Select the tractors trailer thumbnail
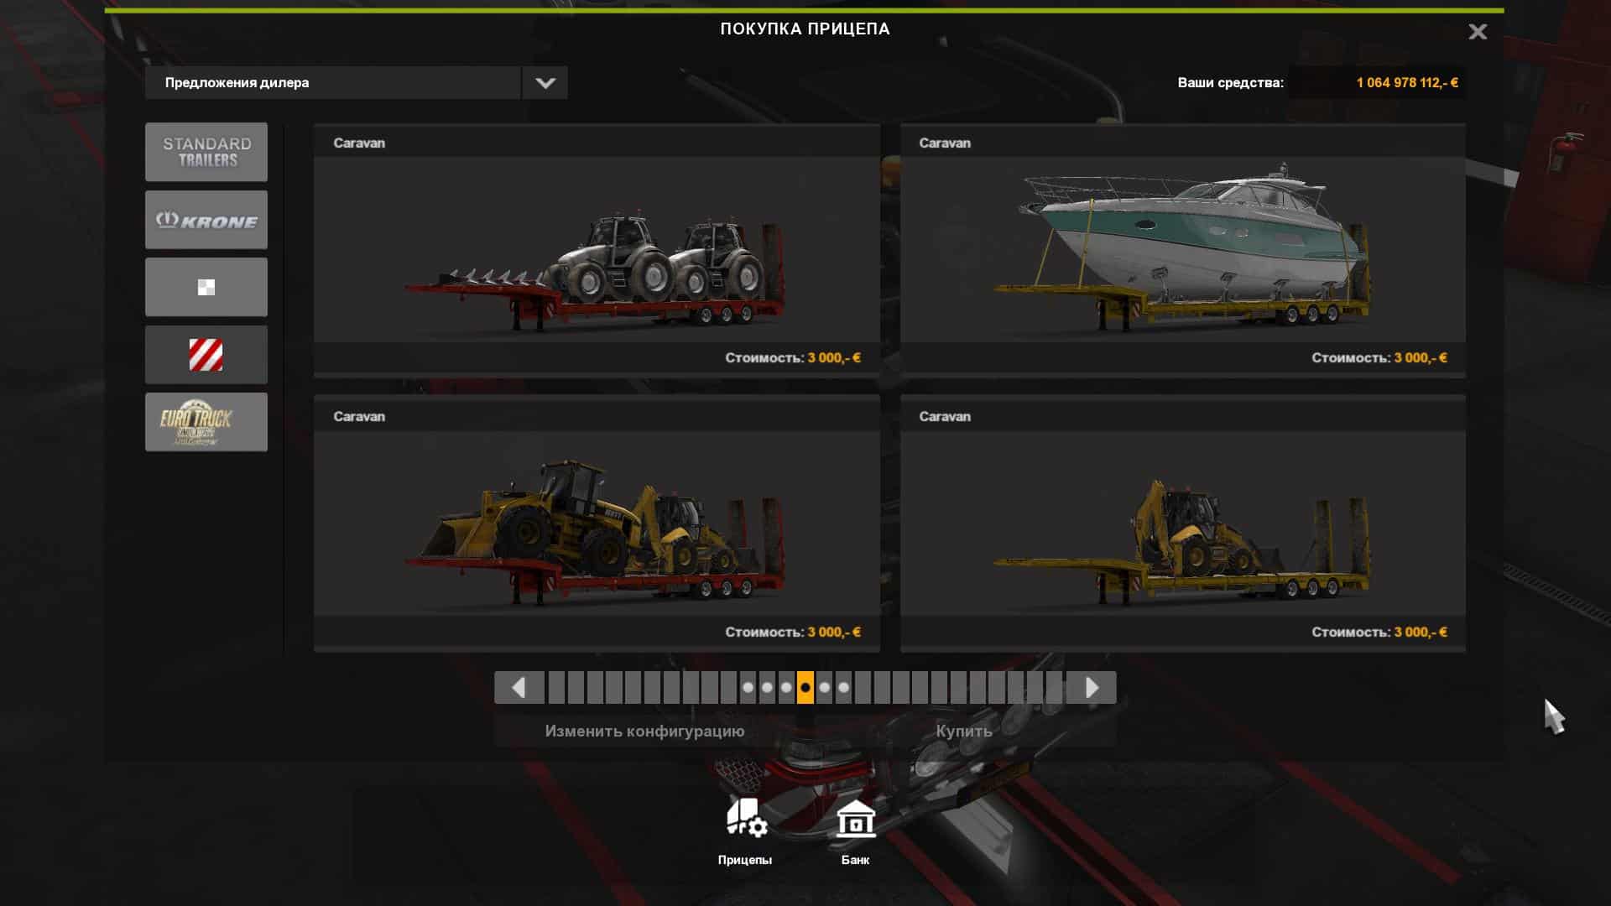The image size is (1611, 906). [597, 250]
